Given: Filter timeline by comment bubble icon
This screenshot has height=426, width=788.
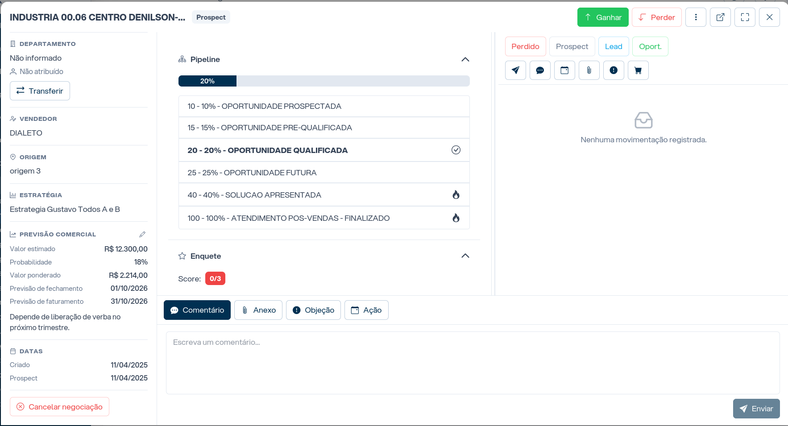Looking at the screenshot, I should (540, 70).
